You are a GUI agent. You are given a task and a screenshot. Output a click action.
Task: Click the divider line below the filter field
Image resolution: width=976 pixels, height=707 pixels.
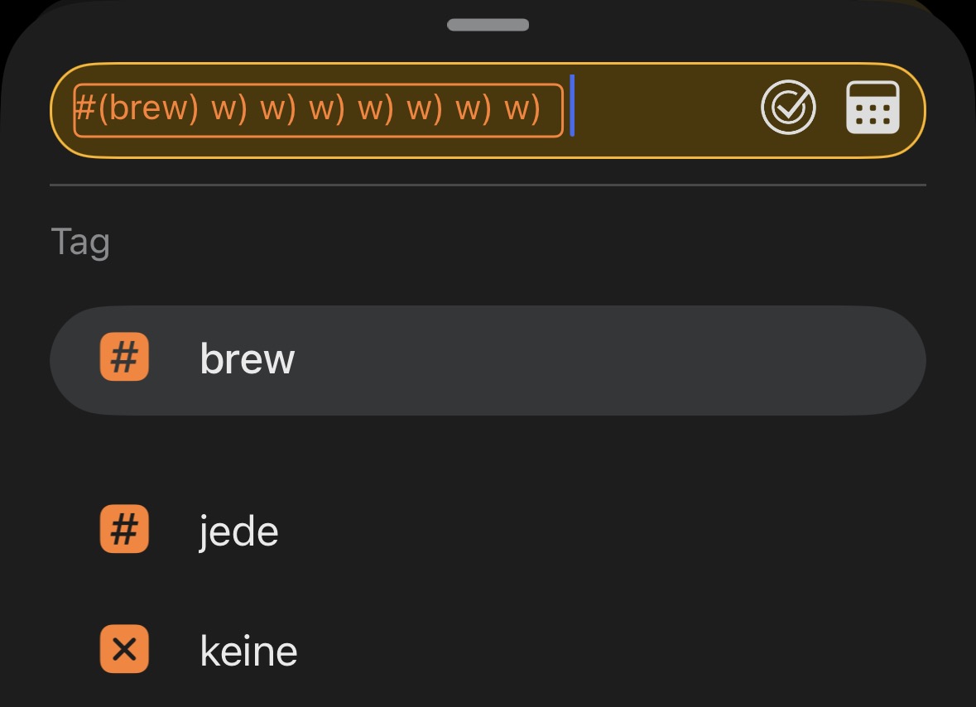click(x=488, y=185)
